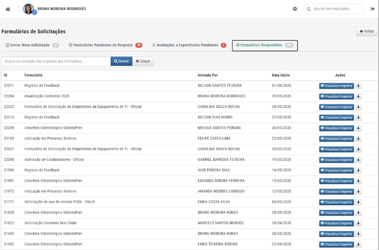This screenshot has height=250, width=379.
Task: Click the logout icon at top right
Action: (372, 9)
